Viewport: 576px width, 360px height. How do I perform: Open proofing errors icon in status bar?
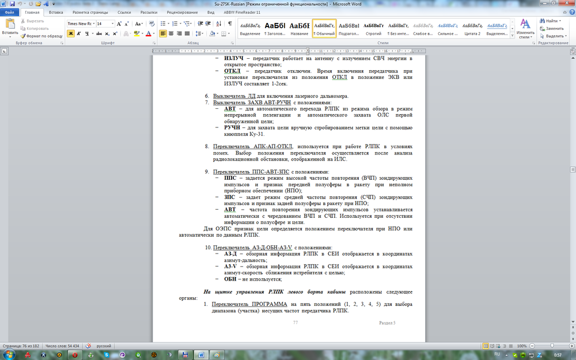coord(88,346)
